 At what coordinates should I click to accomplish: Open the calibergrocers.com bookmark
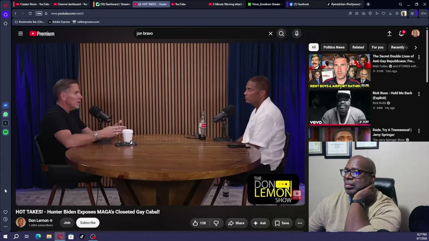(86, 22)
